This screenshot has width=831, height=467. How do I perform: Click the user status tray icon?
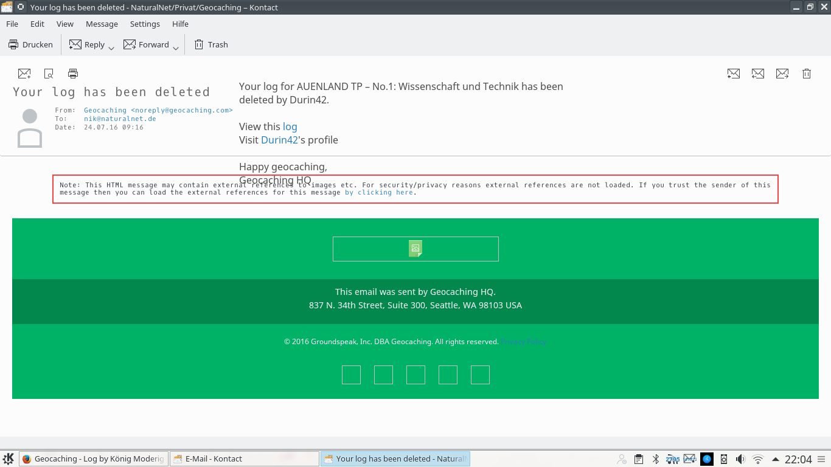(x=622, y=459)
